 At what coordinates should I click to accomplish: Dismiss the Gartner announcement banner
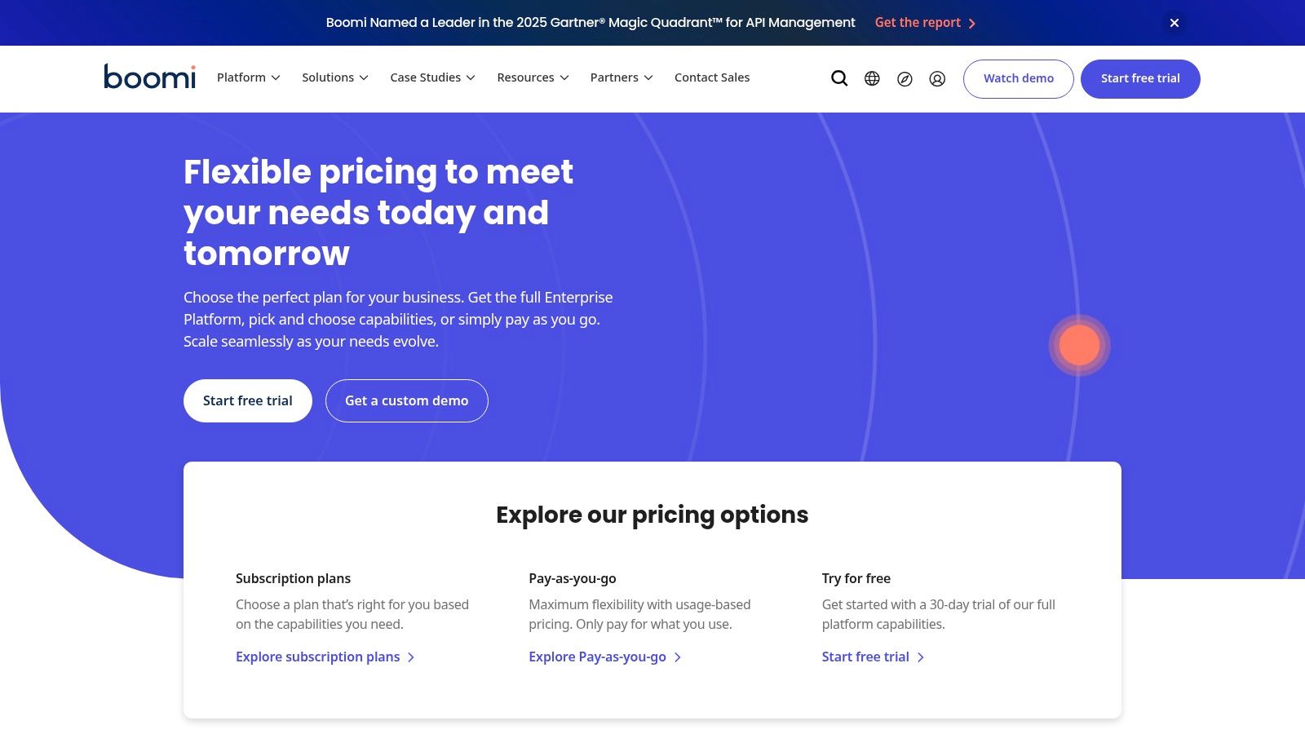tap(1174, 23)
